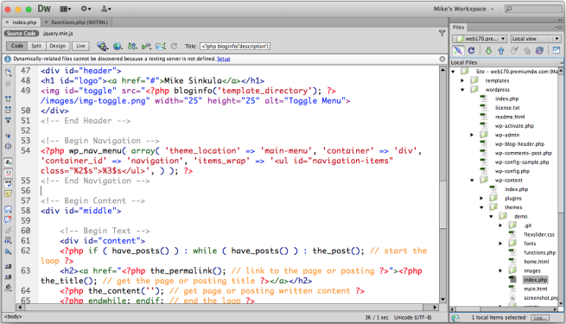This screenshot has width=566, height=324.
Task: Click the Title input field
Action: (235, 46)
